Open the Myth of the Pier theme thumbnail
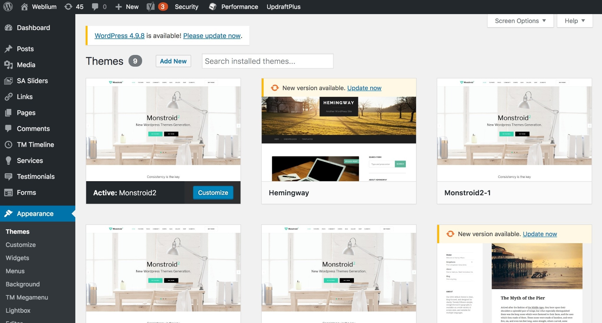Screen dimensions: 602x323 pyautogui.click(x=514, y=283)
